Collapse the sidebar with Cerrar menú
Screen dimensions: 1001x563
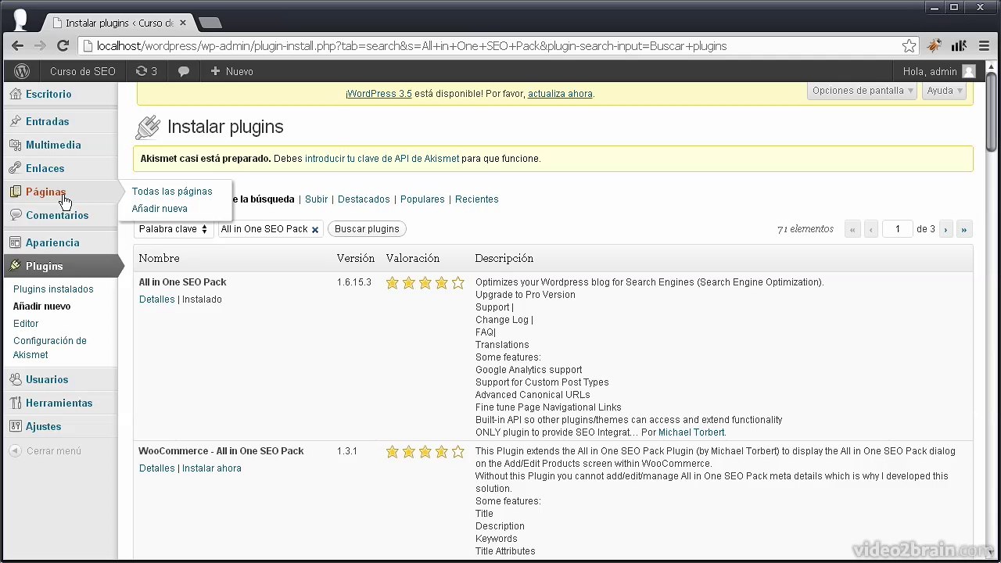point(45,451)
